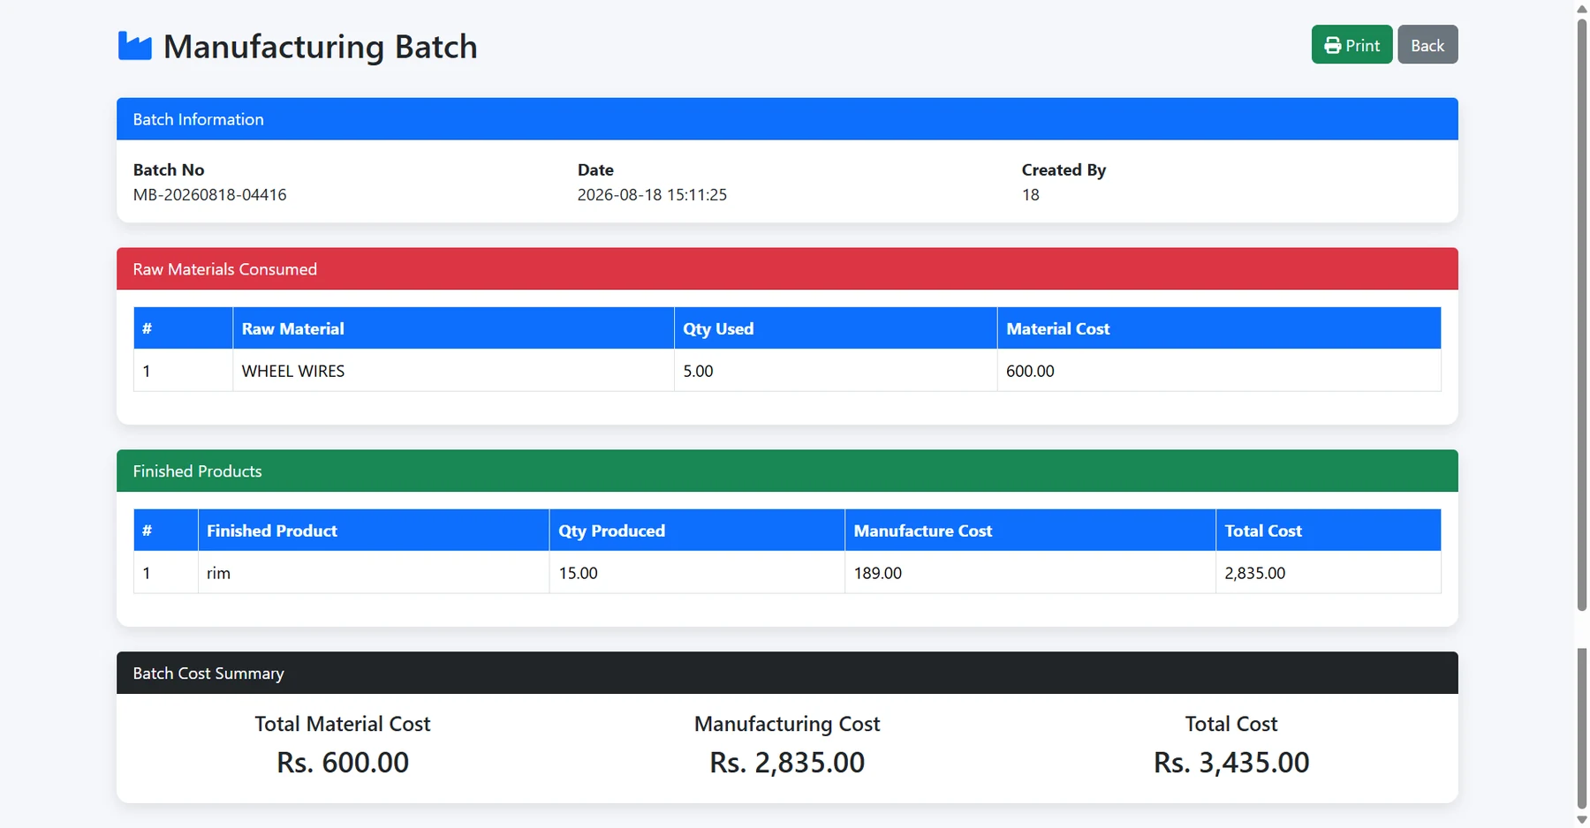
Task: Click the Material Cost column header
Action: pyautogui.click(x=1219, y=328)
